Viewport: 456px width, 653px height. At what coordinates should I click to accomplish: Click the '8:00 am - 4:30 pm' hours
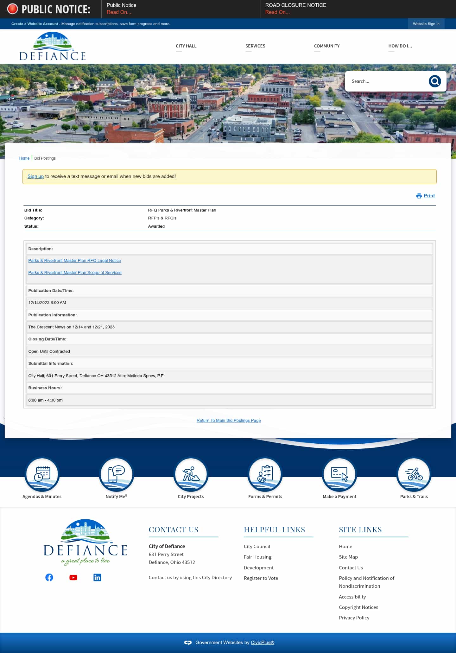pos(45,400)
